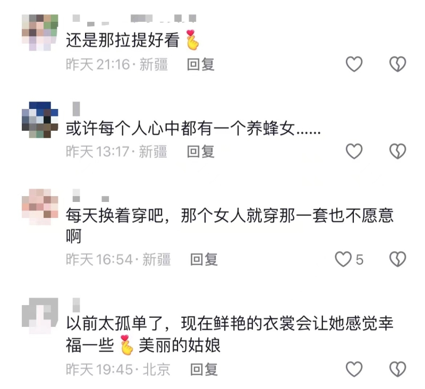Dislike the 以前太孤单了 comment from 北京

click(397, 369)
